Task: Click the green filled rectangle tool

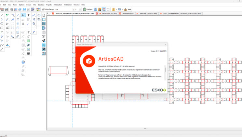Action: (x=29, y=41)
